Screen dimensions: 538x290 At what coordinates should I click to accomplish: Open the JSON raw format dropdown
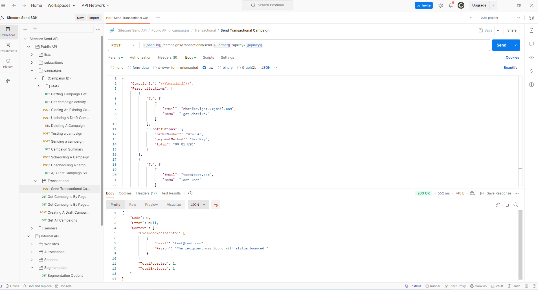coord(269,68)
